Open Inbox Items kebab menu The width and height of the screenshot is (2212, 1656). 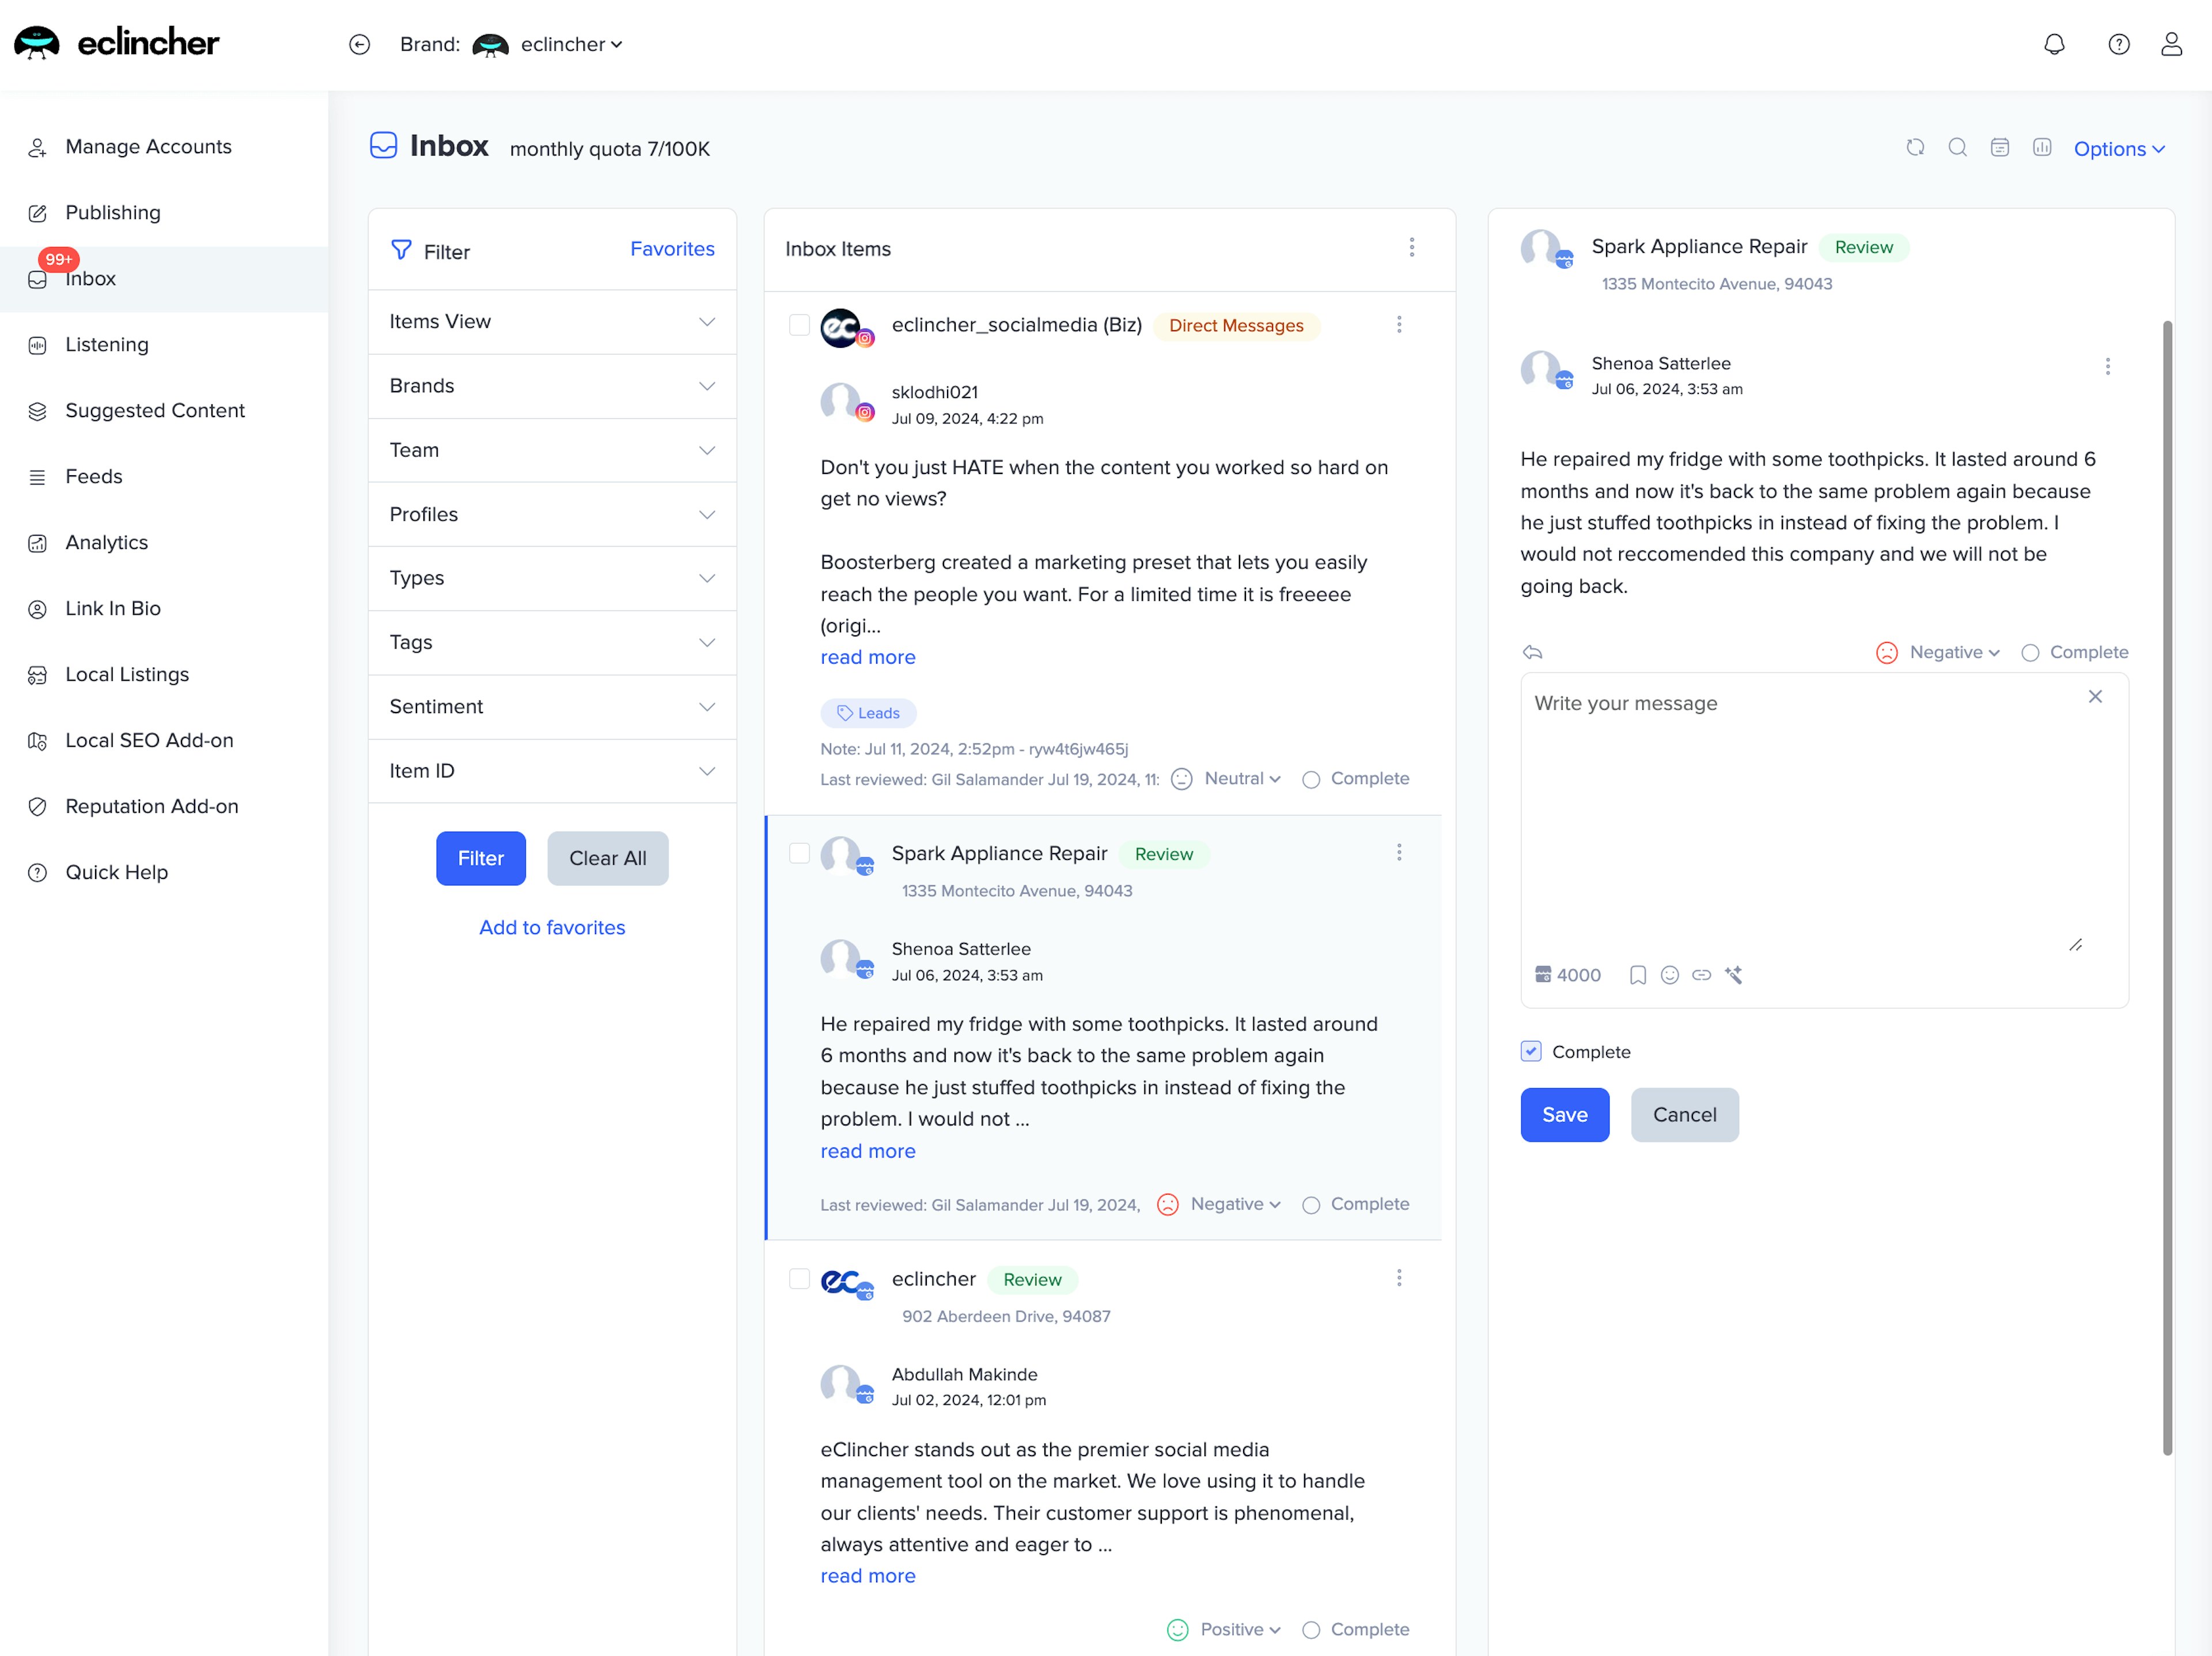click(x=1411, y=247)
